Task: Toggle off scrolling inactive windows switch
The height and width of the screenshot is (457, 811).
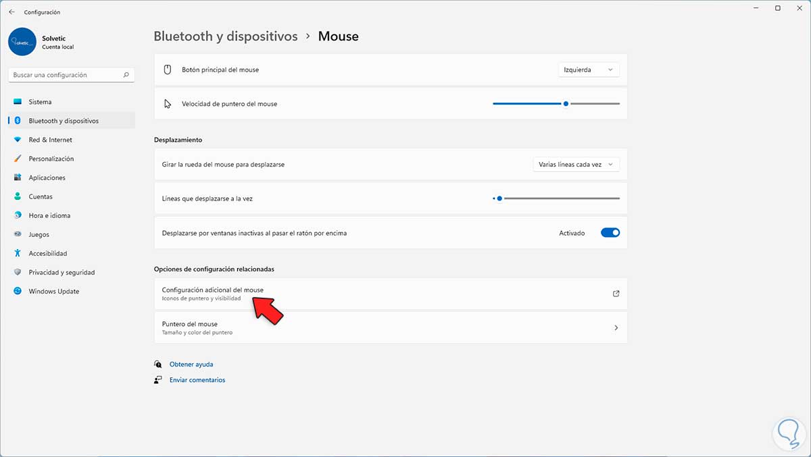Action: tap(610, 233)
